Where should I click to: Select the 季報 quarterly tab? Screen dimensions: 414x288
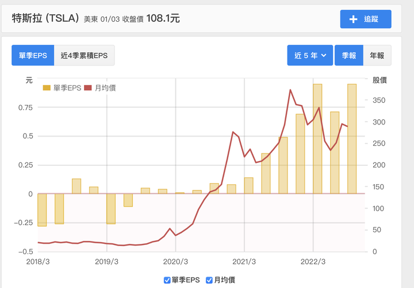point(349,55)
